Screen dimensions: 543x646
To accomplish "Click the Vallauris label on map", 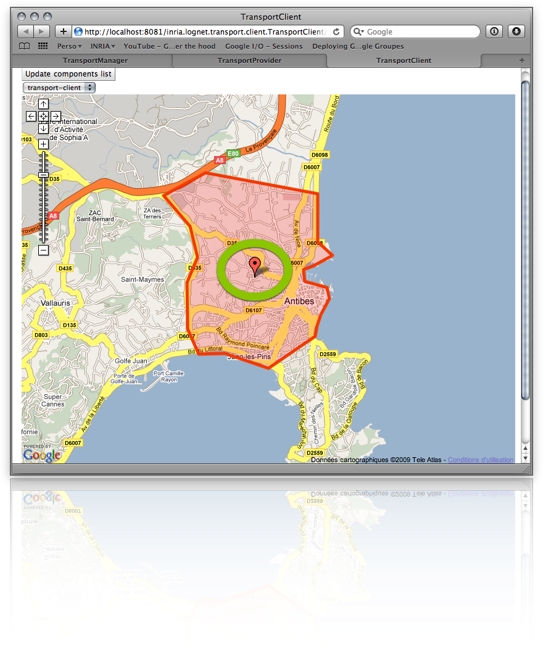I will coord(55,303).
